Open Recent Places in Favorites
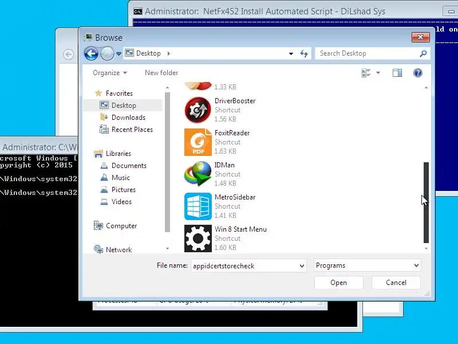Image resolution: width=458 pixels, height=344 pixels. click(132, 130)
